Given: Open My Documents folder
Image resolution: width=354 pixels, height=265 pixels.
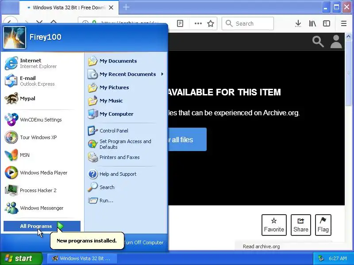Looking at the screenshot, I should coord(126,61).
